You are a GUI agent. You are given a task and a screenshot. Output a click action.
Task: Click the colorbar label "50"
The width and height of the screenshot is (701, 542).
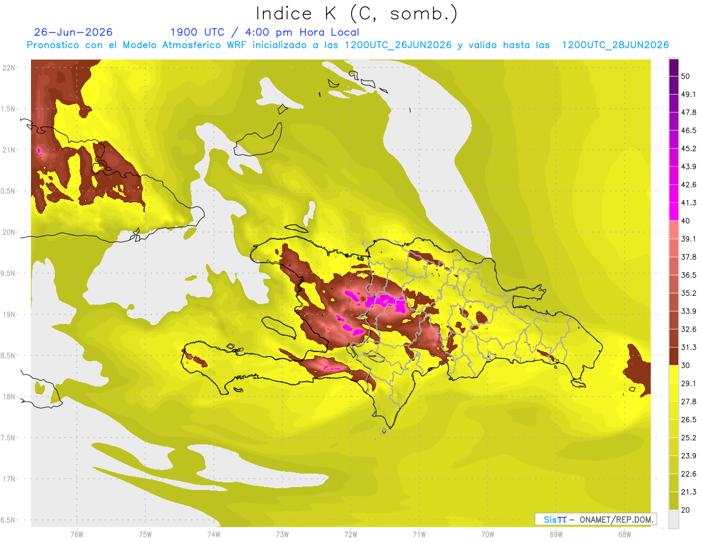point(686,77)
